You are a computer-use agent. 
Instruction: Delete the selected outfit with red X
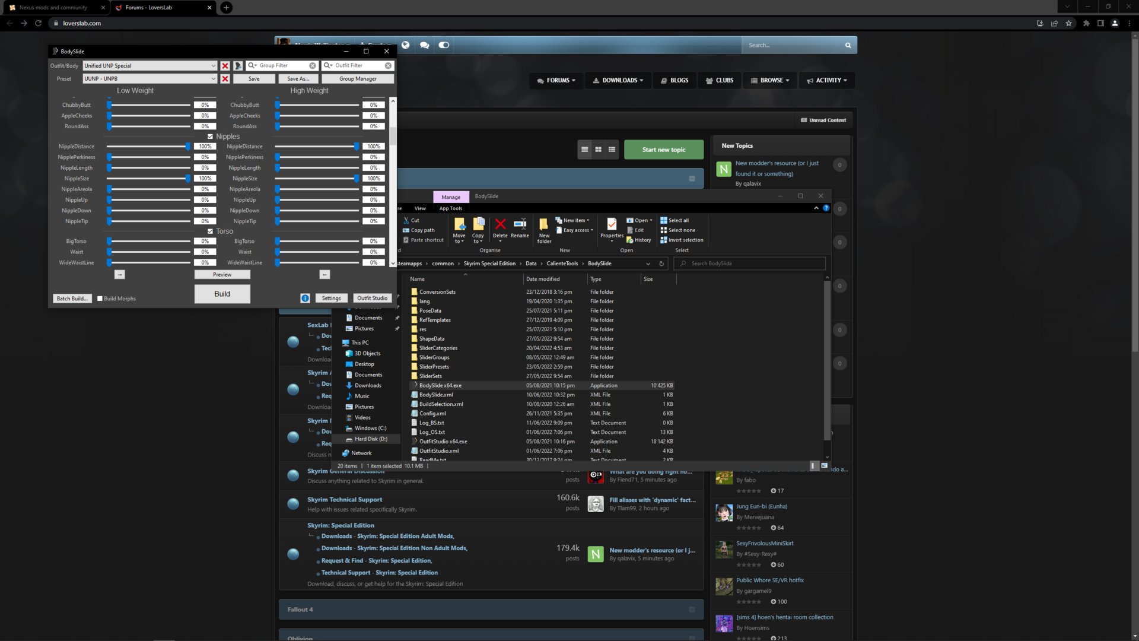(x=225, y=66)
